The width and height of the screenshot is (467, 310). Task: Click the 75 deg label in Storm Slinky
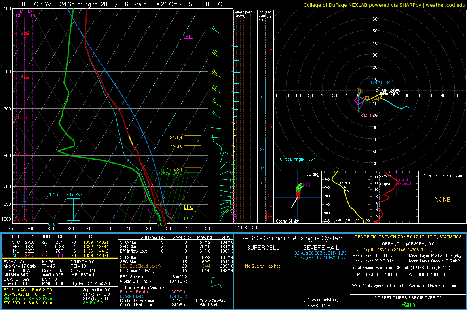(x=313, y=174)
